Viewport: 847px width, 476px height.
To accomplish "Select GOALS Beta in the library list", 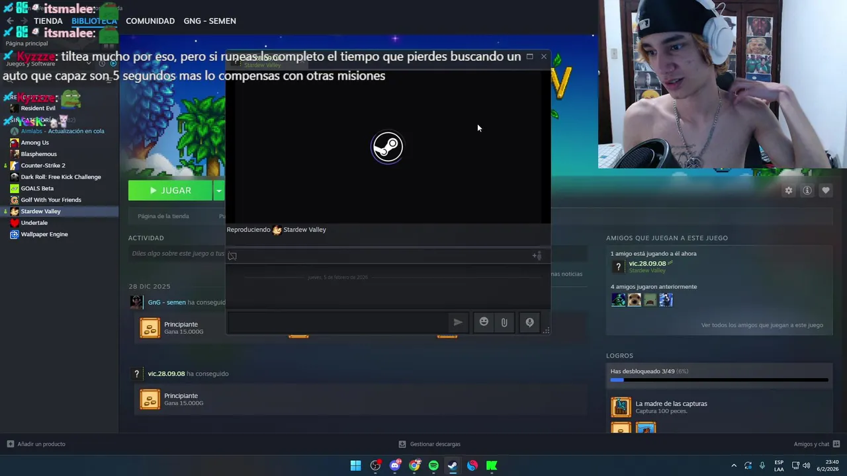I will [x=37, y=188].
